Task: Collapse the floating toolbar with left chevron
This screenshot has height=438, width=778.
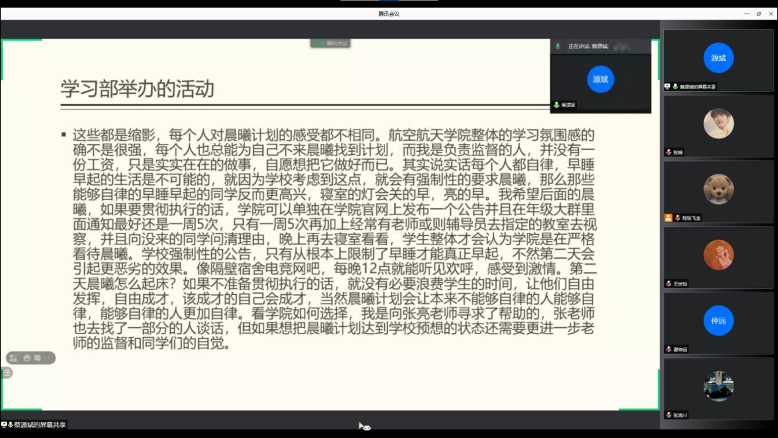Action: (x=49, y=358)
